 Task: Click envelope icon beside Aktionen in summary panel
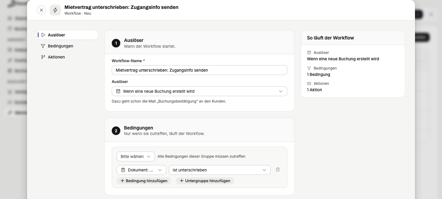[x=309, y=84]
